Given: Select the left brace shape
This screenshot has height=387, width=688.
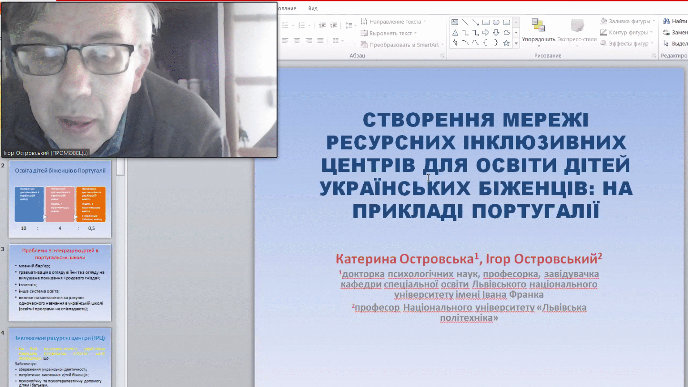Looking at the screenshot, I should pos(486,43).
